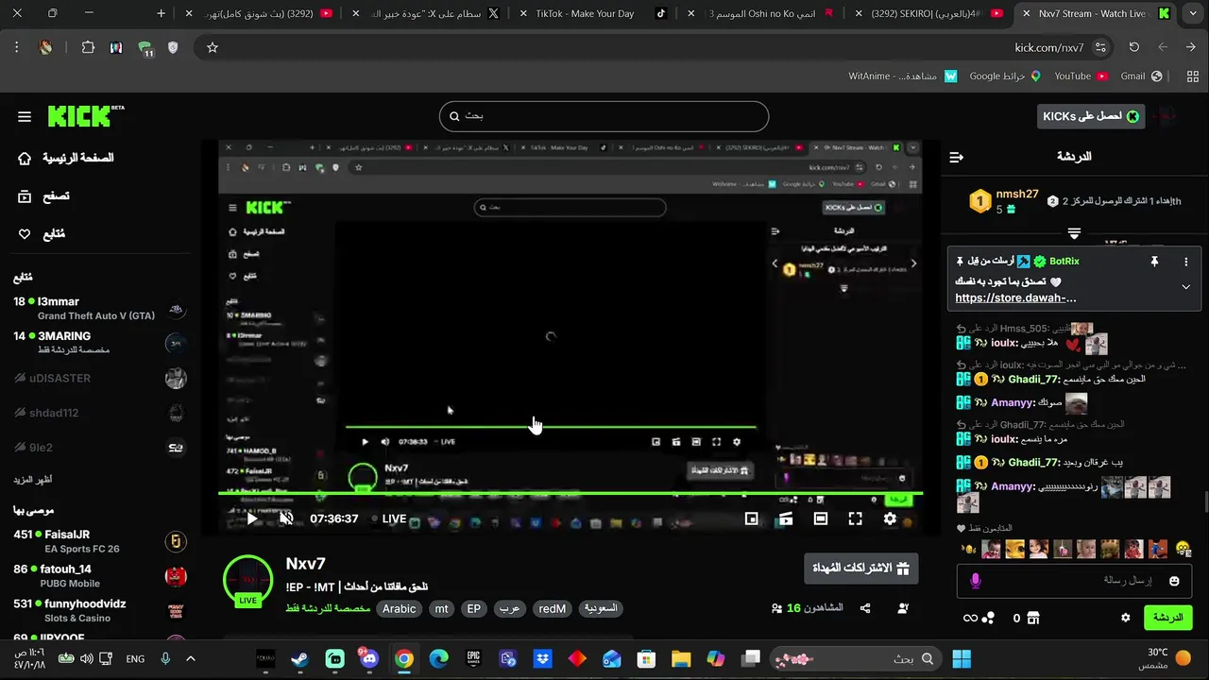Click the stream progress bar

click(x=570, y=493)
